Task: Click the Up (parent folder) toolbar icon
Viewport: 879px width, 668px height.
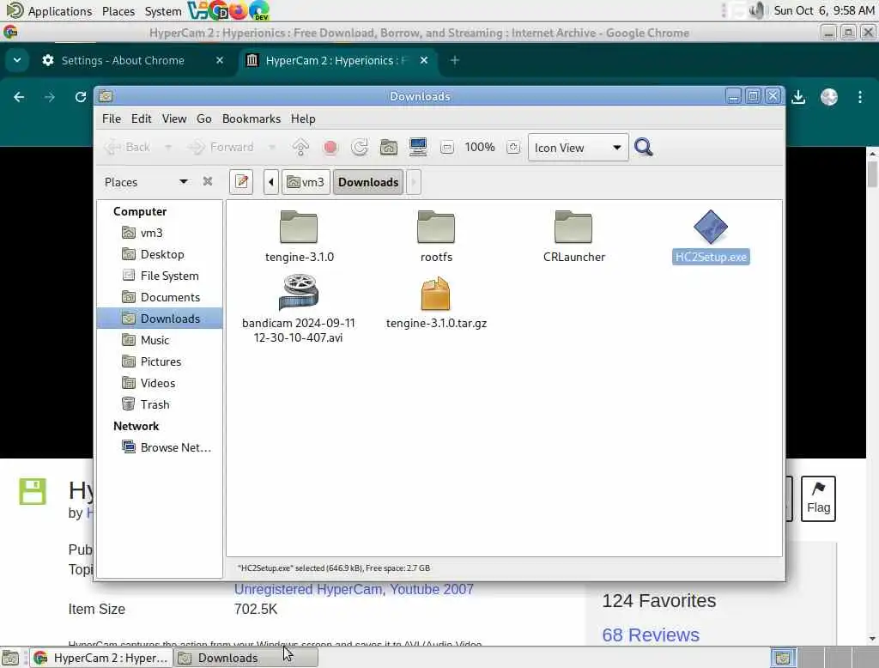Action: click(300, 148)
